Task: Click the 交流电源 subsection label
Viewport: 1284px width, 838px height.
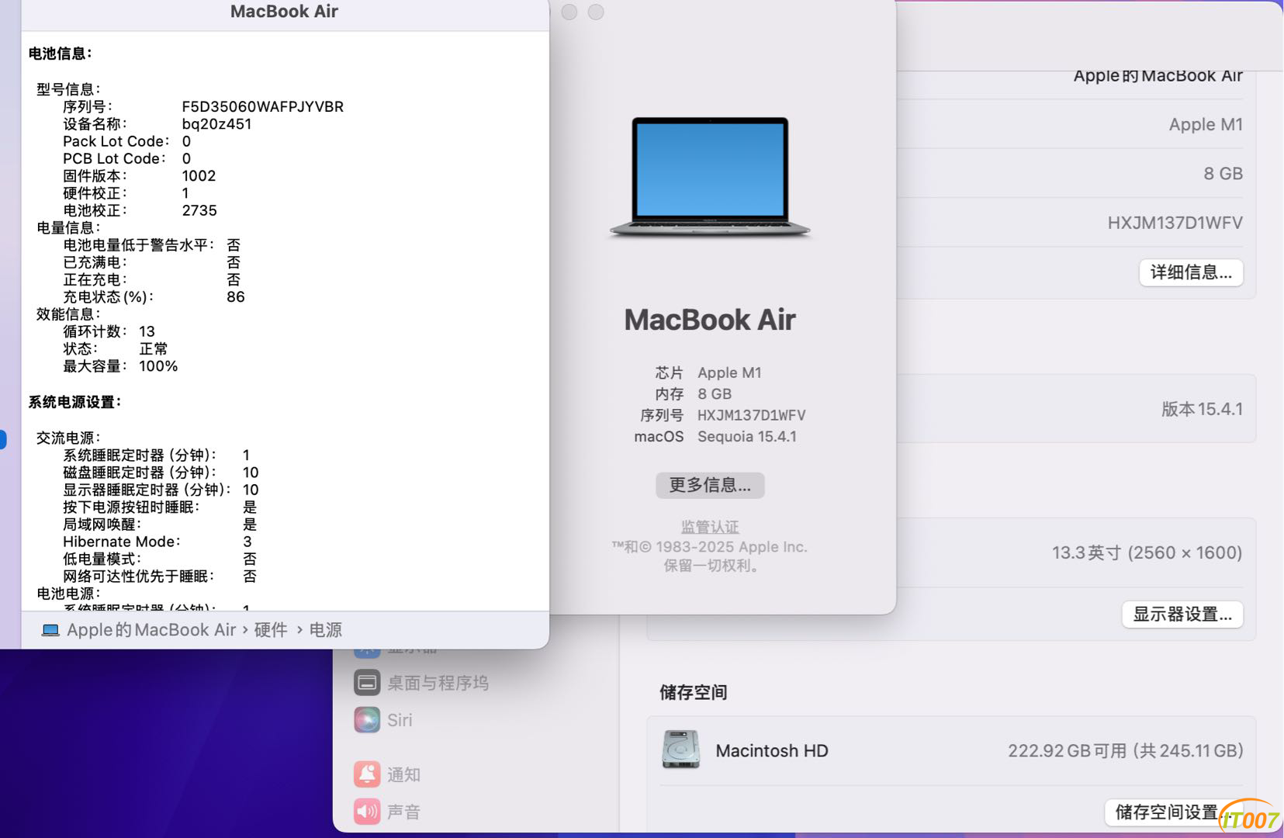Action: (x=68, y=438)
